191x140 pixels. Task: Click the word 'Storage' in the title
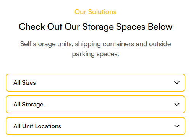click(x=98, y=27)
